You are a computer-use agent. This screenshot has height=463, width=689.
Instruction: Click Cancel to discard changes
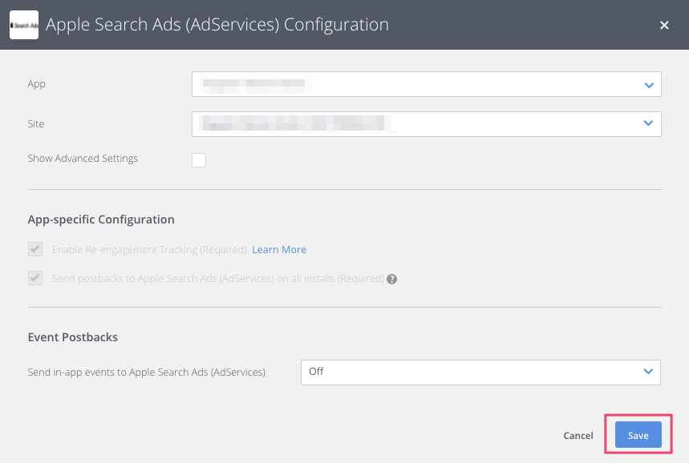[578, 436]
